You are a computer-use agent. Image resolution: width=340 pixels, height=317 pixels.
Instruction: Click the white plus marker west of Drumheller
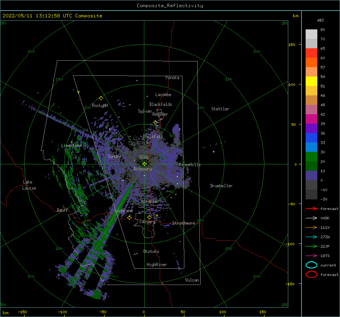pos(213,152)
